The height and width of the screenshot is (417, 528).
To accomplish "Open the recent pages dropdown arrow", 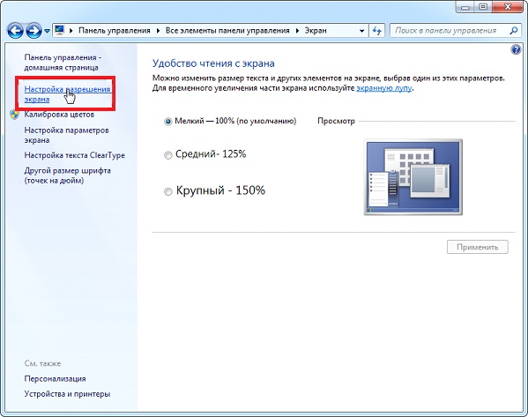I will 47,31.
